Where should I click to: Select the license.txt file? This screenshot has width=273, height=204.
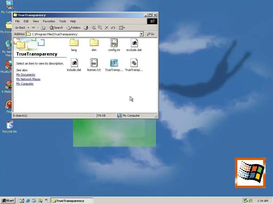click(x=94, y=65)
